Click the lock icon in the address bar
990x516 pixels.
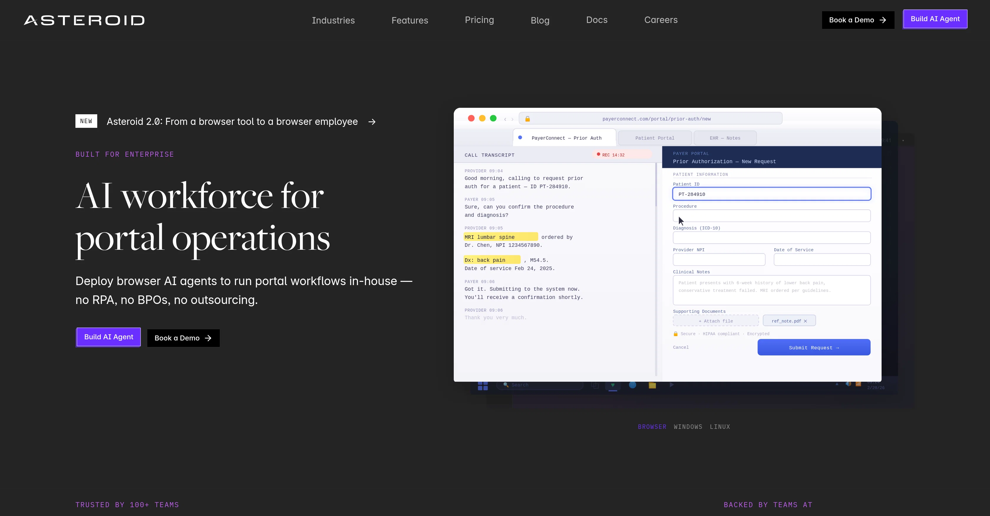(528, 119)
